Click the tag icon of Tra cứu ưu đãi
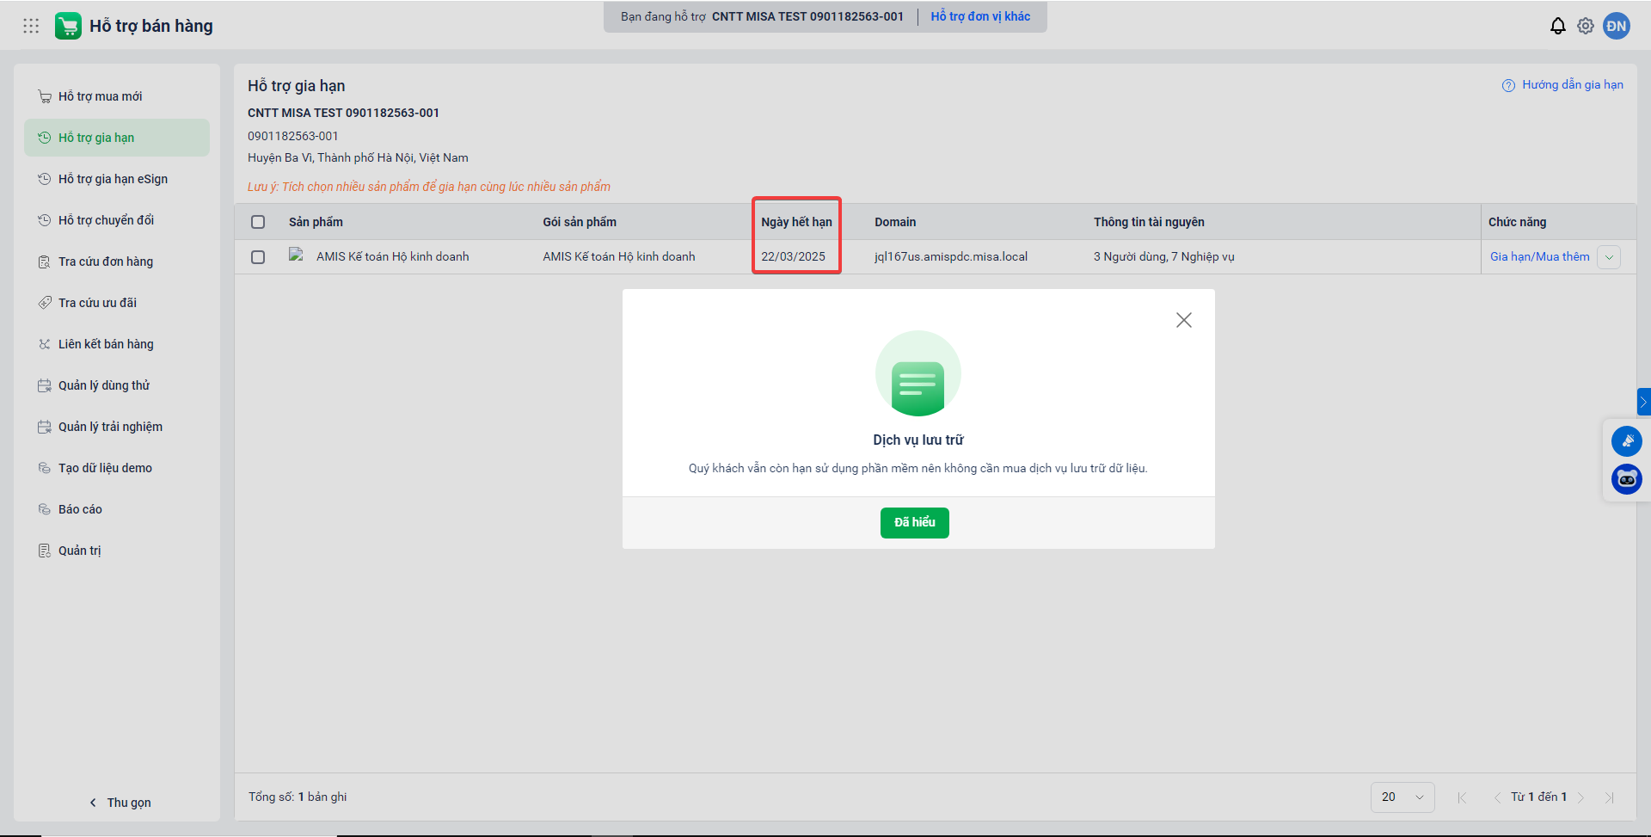 pyautogui.click(x=44, y=303)
